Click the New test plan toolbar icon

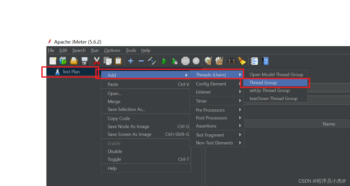click(x=53, y=61)
